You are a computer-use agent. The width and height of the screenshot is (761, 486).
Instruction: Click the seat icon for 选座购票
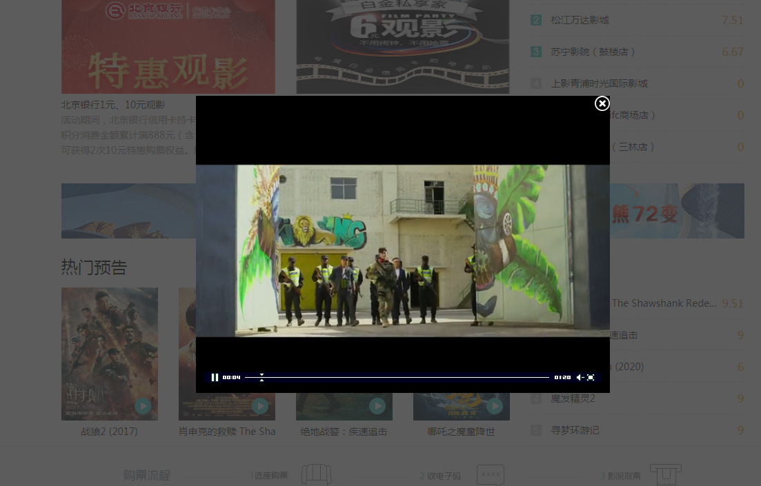[x=317, y=474]
